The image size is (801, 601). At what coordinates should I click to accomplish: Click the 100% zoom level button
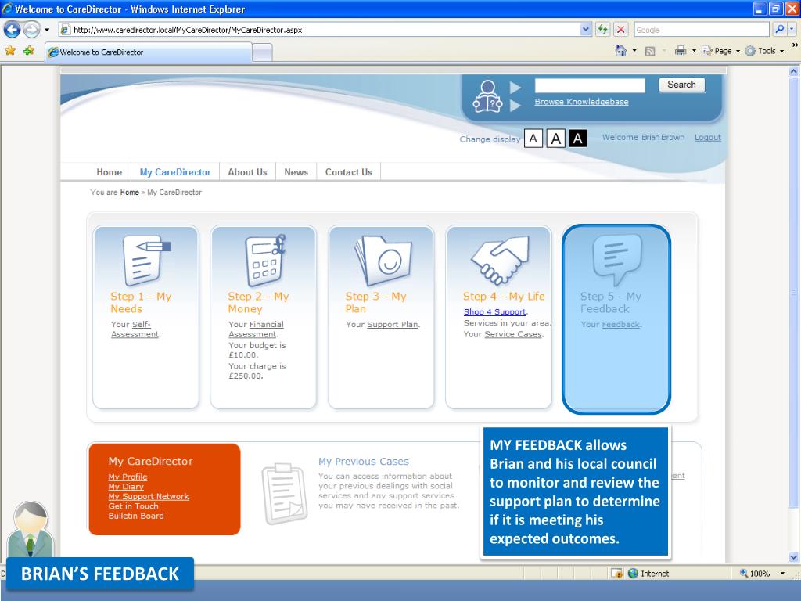pyautogui.click(x=755, y=574)
